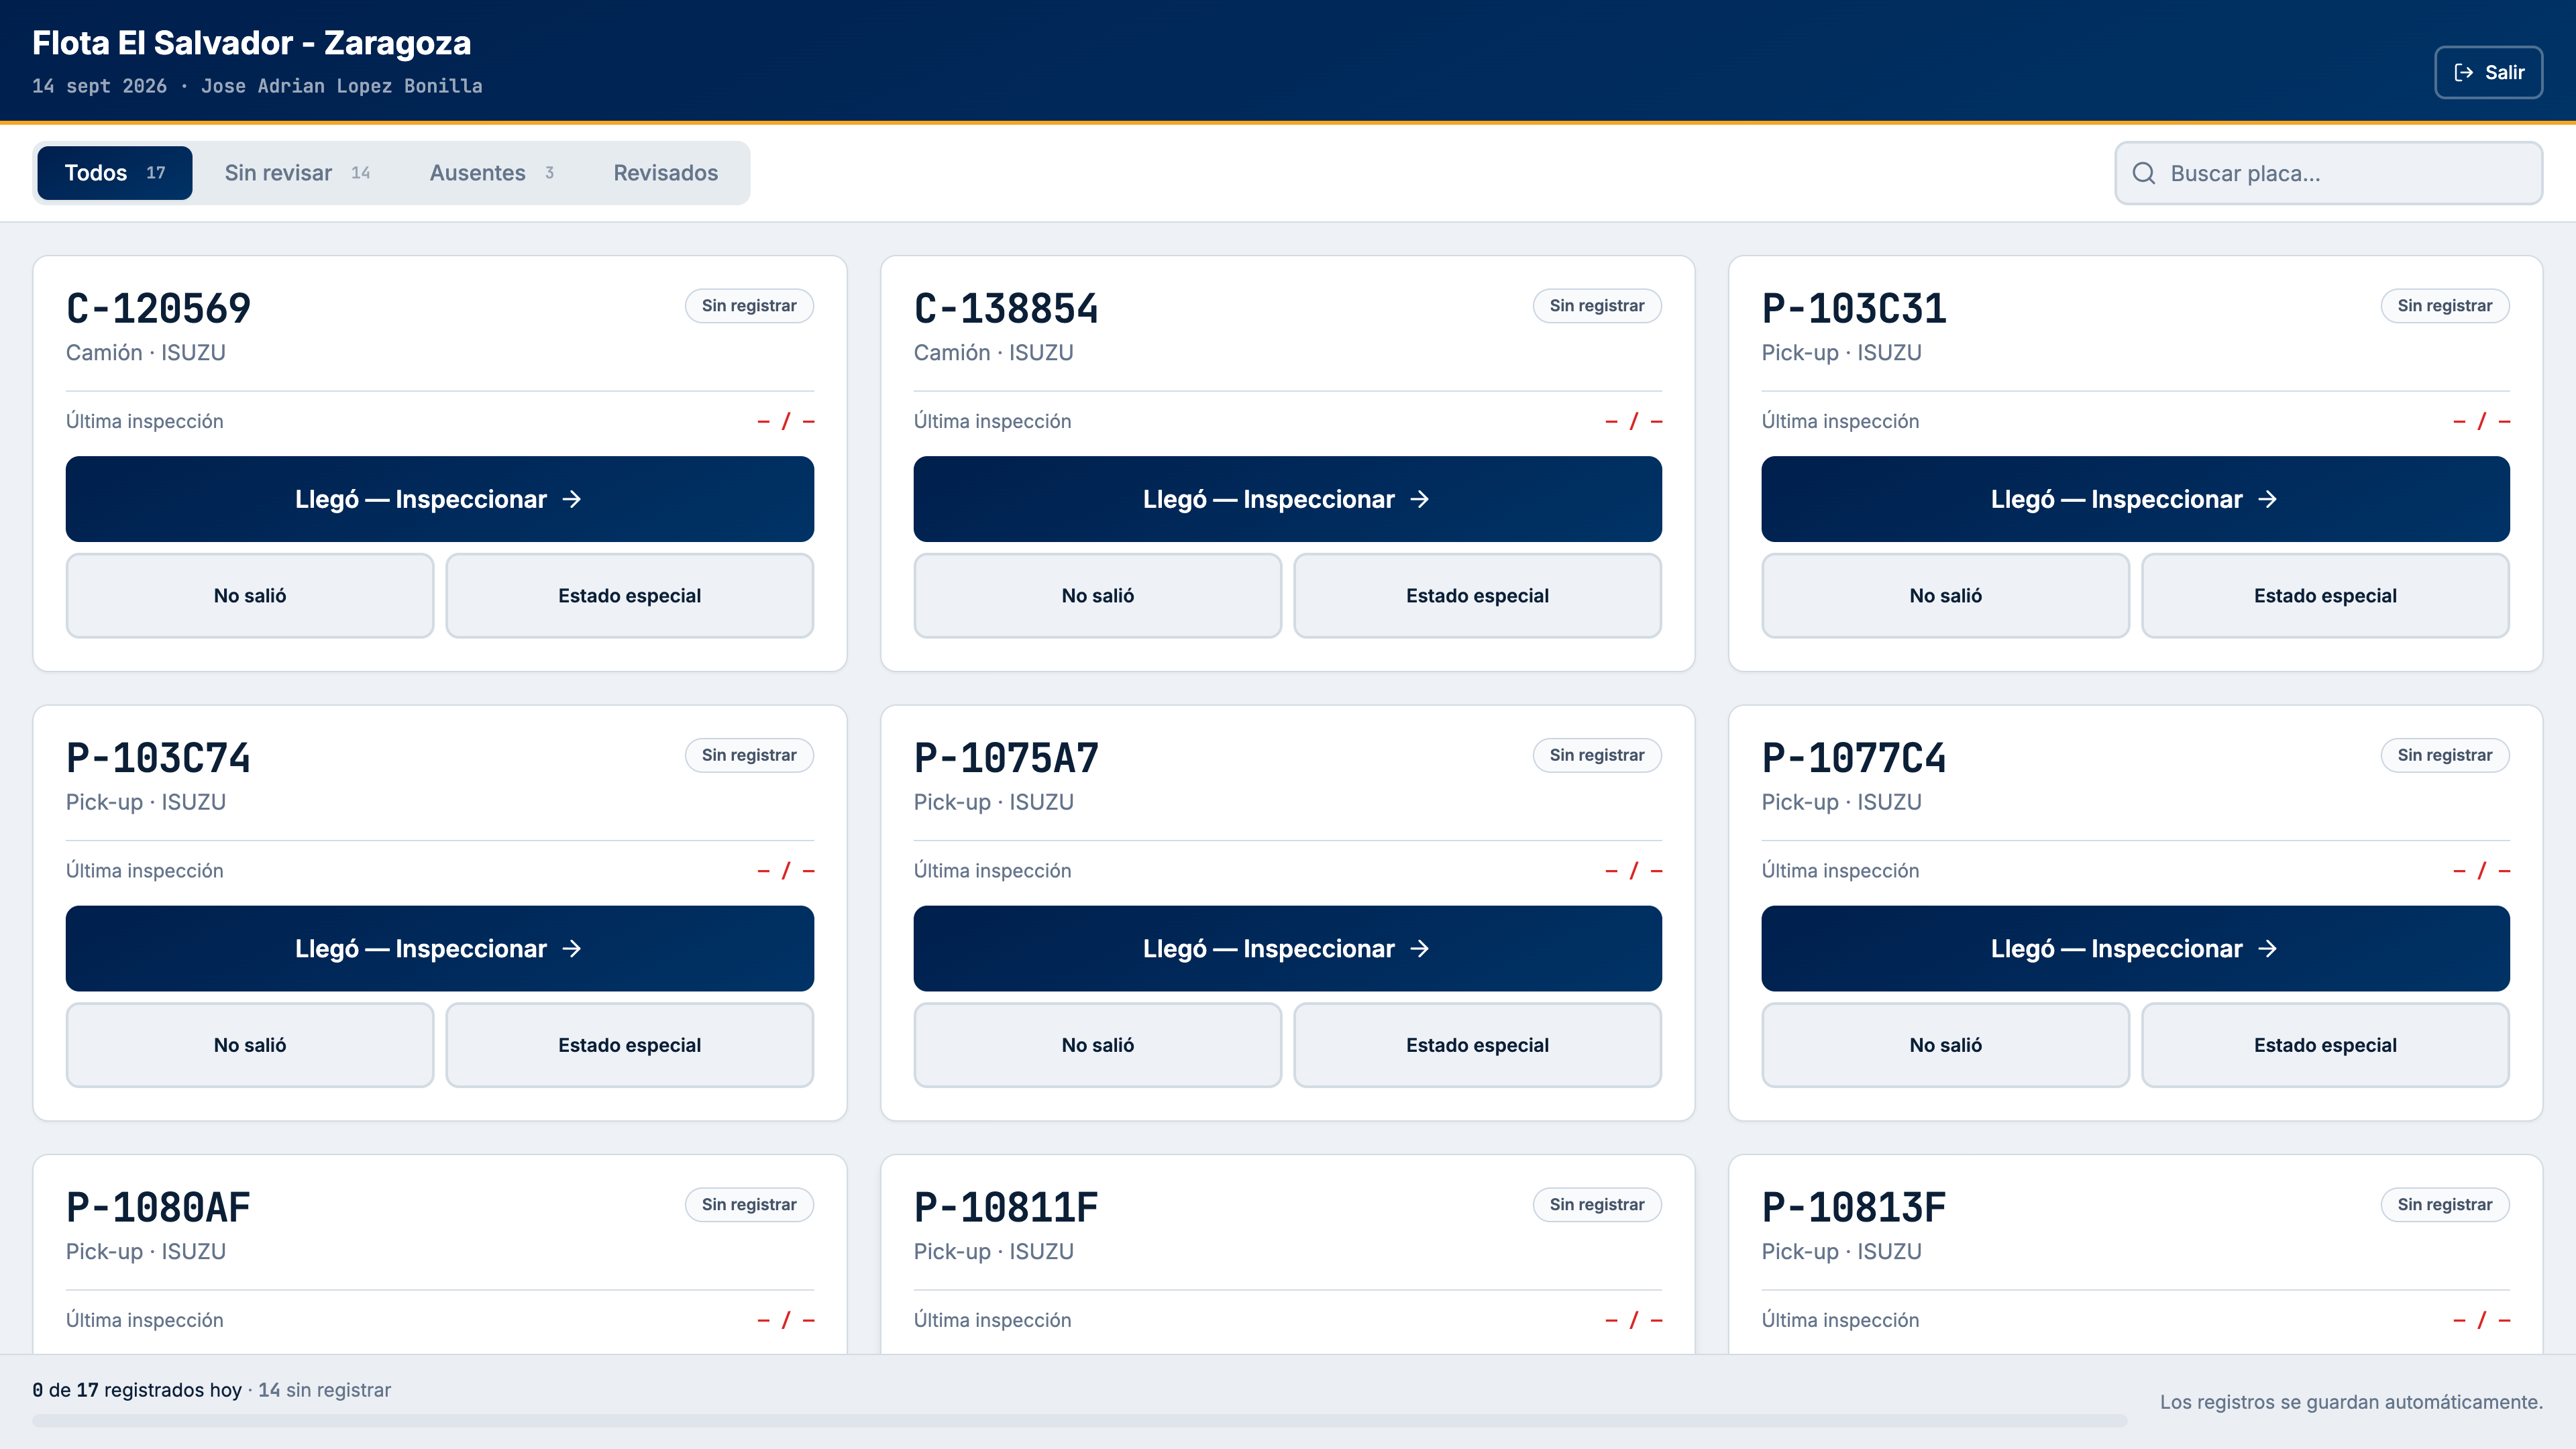The image size is (2576, 1449).
Task: Click plate number P-10813F
Action: (x=1854, y=1207)
